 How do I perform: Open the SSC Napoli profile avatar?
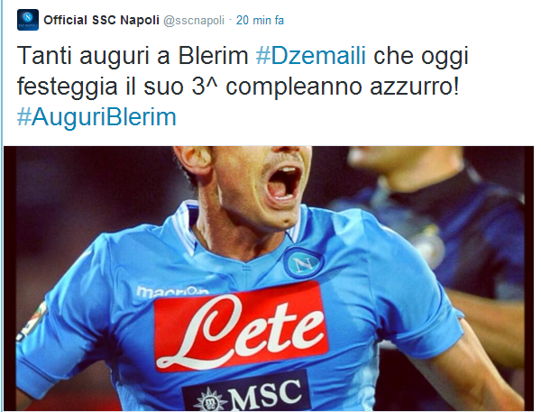tap(28, 20)
